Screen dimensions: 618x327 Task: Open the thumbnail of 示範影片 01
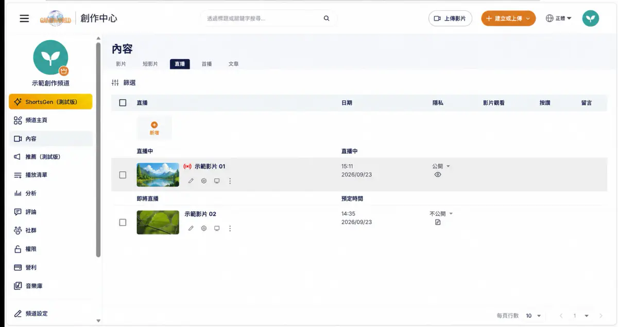point(158,175)
